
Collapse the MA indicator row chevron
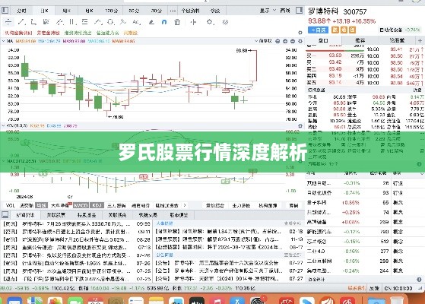[4, 41]
